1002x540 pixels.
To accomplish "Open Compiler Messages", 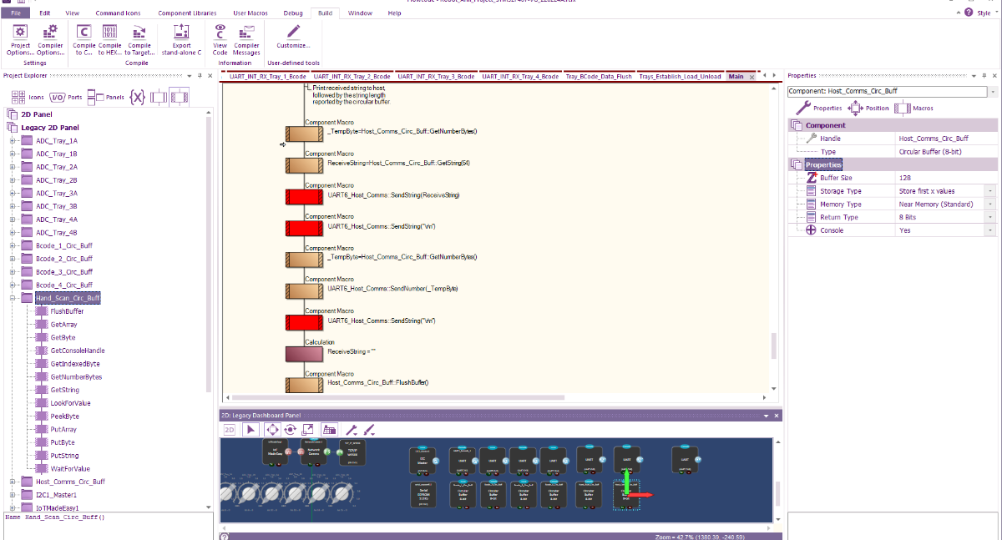I will (246, 39).
